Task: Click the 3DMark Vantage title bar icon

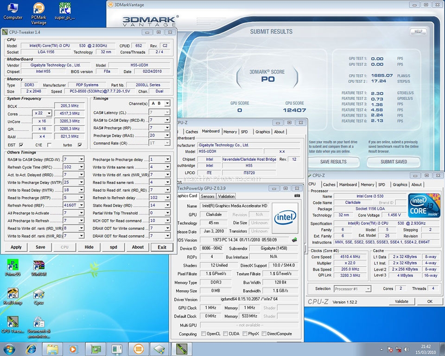Action: [111, 5]
